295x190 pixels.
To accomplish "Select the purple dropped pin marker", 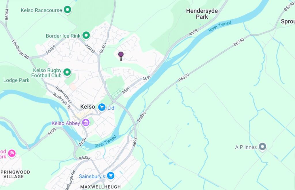I will tap(121, 56).
